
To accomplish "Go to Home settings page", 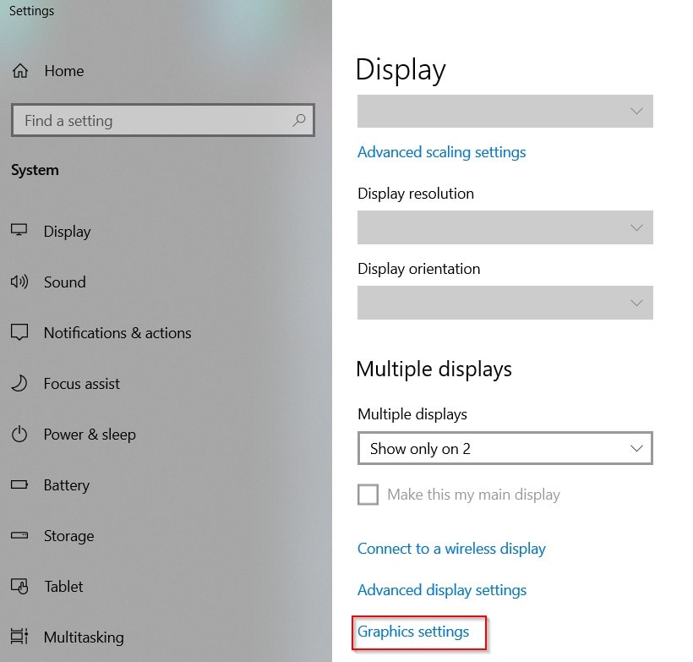I will pos(64,71).
